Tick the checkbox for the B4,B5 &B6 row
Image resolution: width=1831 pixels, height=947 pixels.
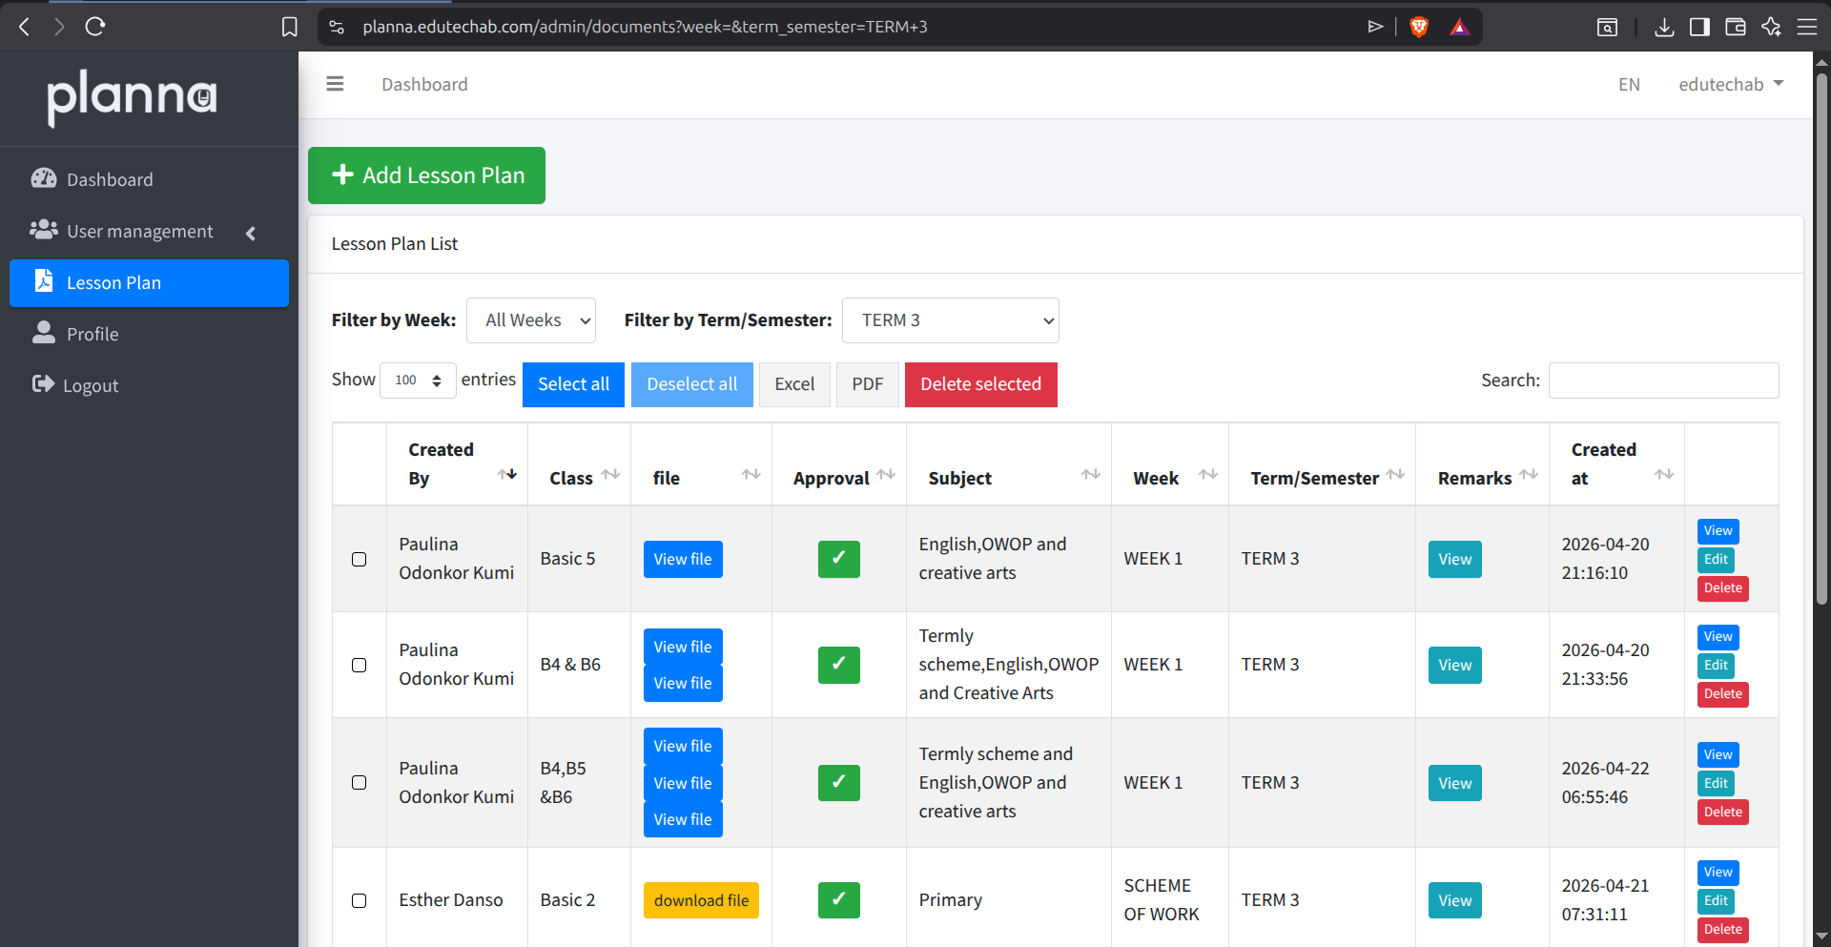pos(360,782)
